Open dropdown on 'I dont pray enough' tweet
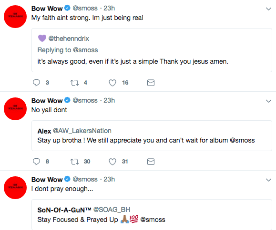276x230 pixels. (x=268, y=180)
